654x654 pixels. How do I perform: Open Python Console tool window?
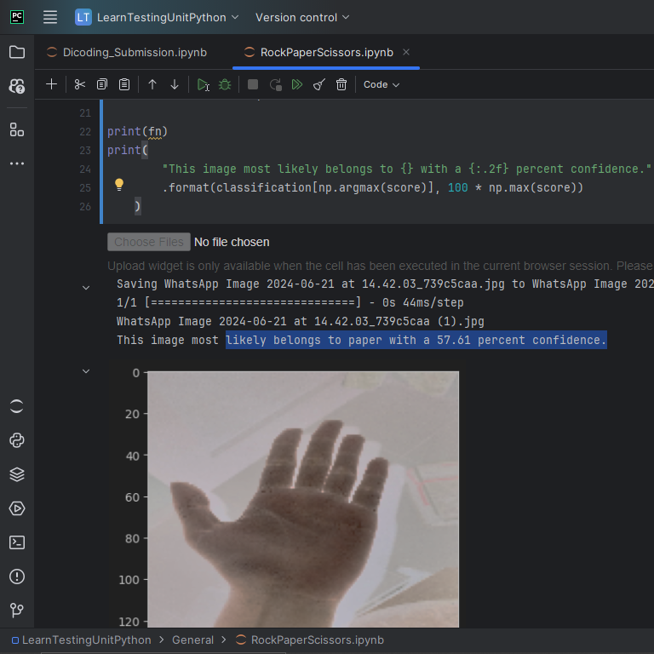pyautogui.click(x=17, y=440)
